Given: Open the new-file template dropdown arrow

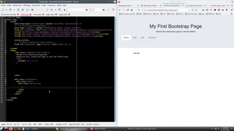Looking at the screenshot, I should point(7,10).
